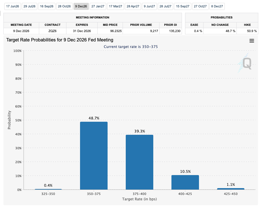Click the MID PRICE value 96.2325

click(x=116, y=31)
